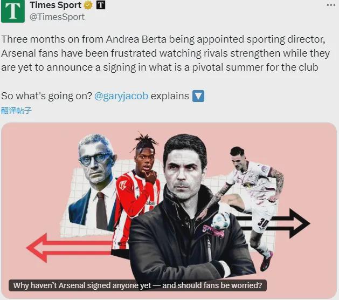The width and height of the screenshot is (339, 300).
Task: Click the 'So what's going on?' text
Action: (x=47, y=96)
